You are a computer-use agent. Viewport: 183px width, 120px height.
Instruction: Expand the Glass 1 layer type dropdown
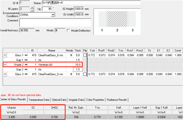click(x=5, y=55)
